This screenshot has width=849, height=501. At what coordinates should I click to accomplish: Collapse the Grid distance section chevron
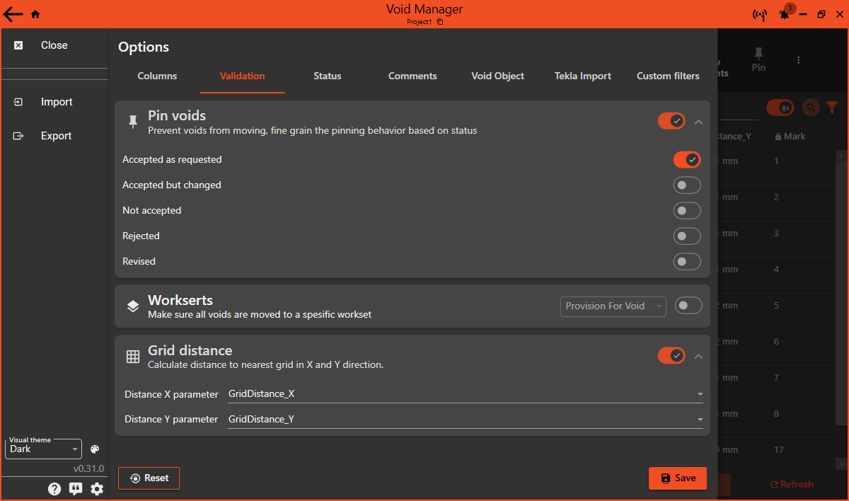(x=698, y=355)
